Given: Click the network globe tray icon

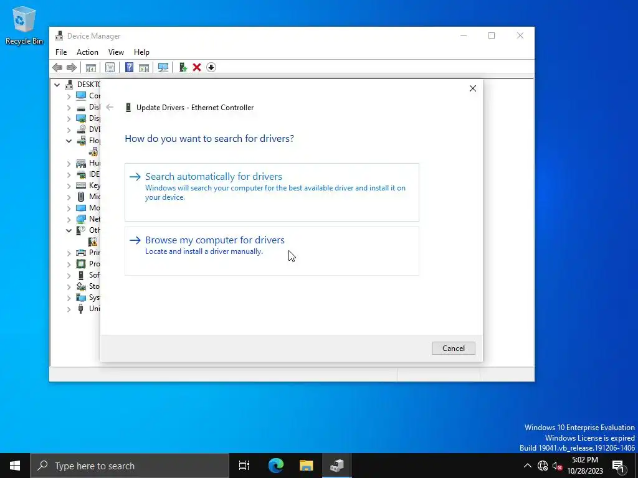Looking at the screenshot, I should coord(543,466).
